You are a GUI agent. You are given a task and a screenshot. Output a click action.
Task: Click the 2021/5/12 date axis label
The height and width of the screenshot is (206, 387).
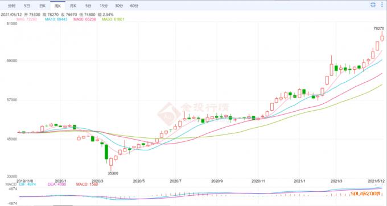pyautogui.click(x=376, y=181)
